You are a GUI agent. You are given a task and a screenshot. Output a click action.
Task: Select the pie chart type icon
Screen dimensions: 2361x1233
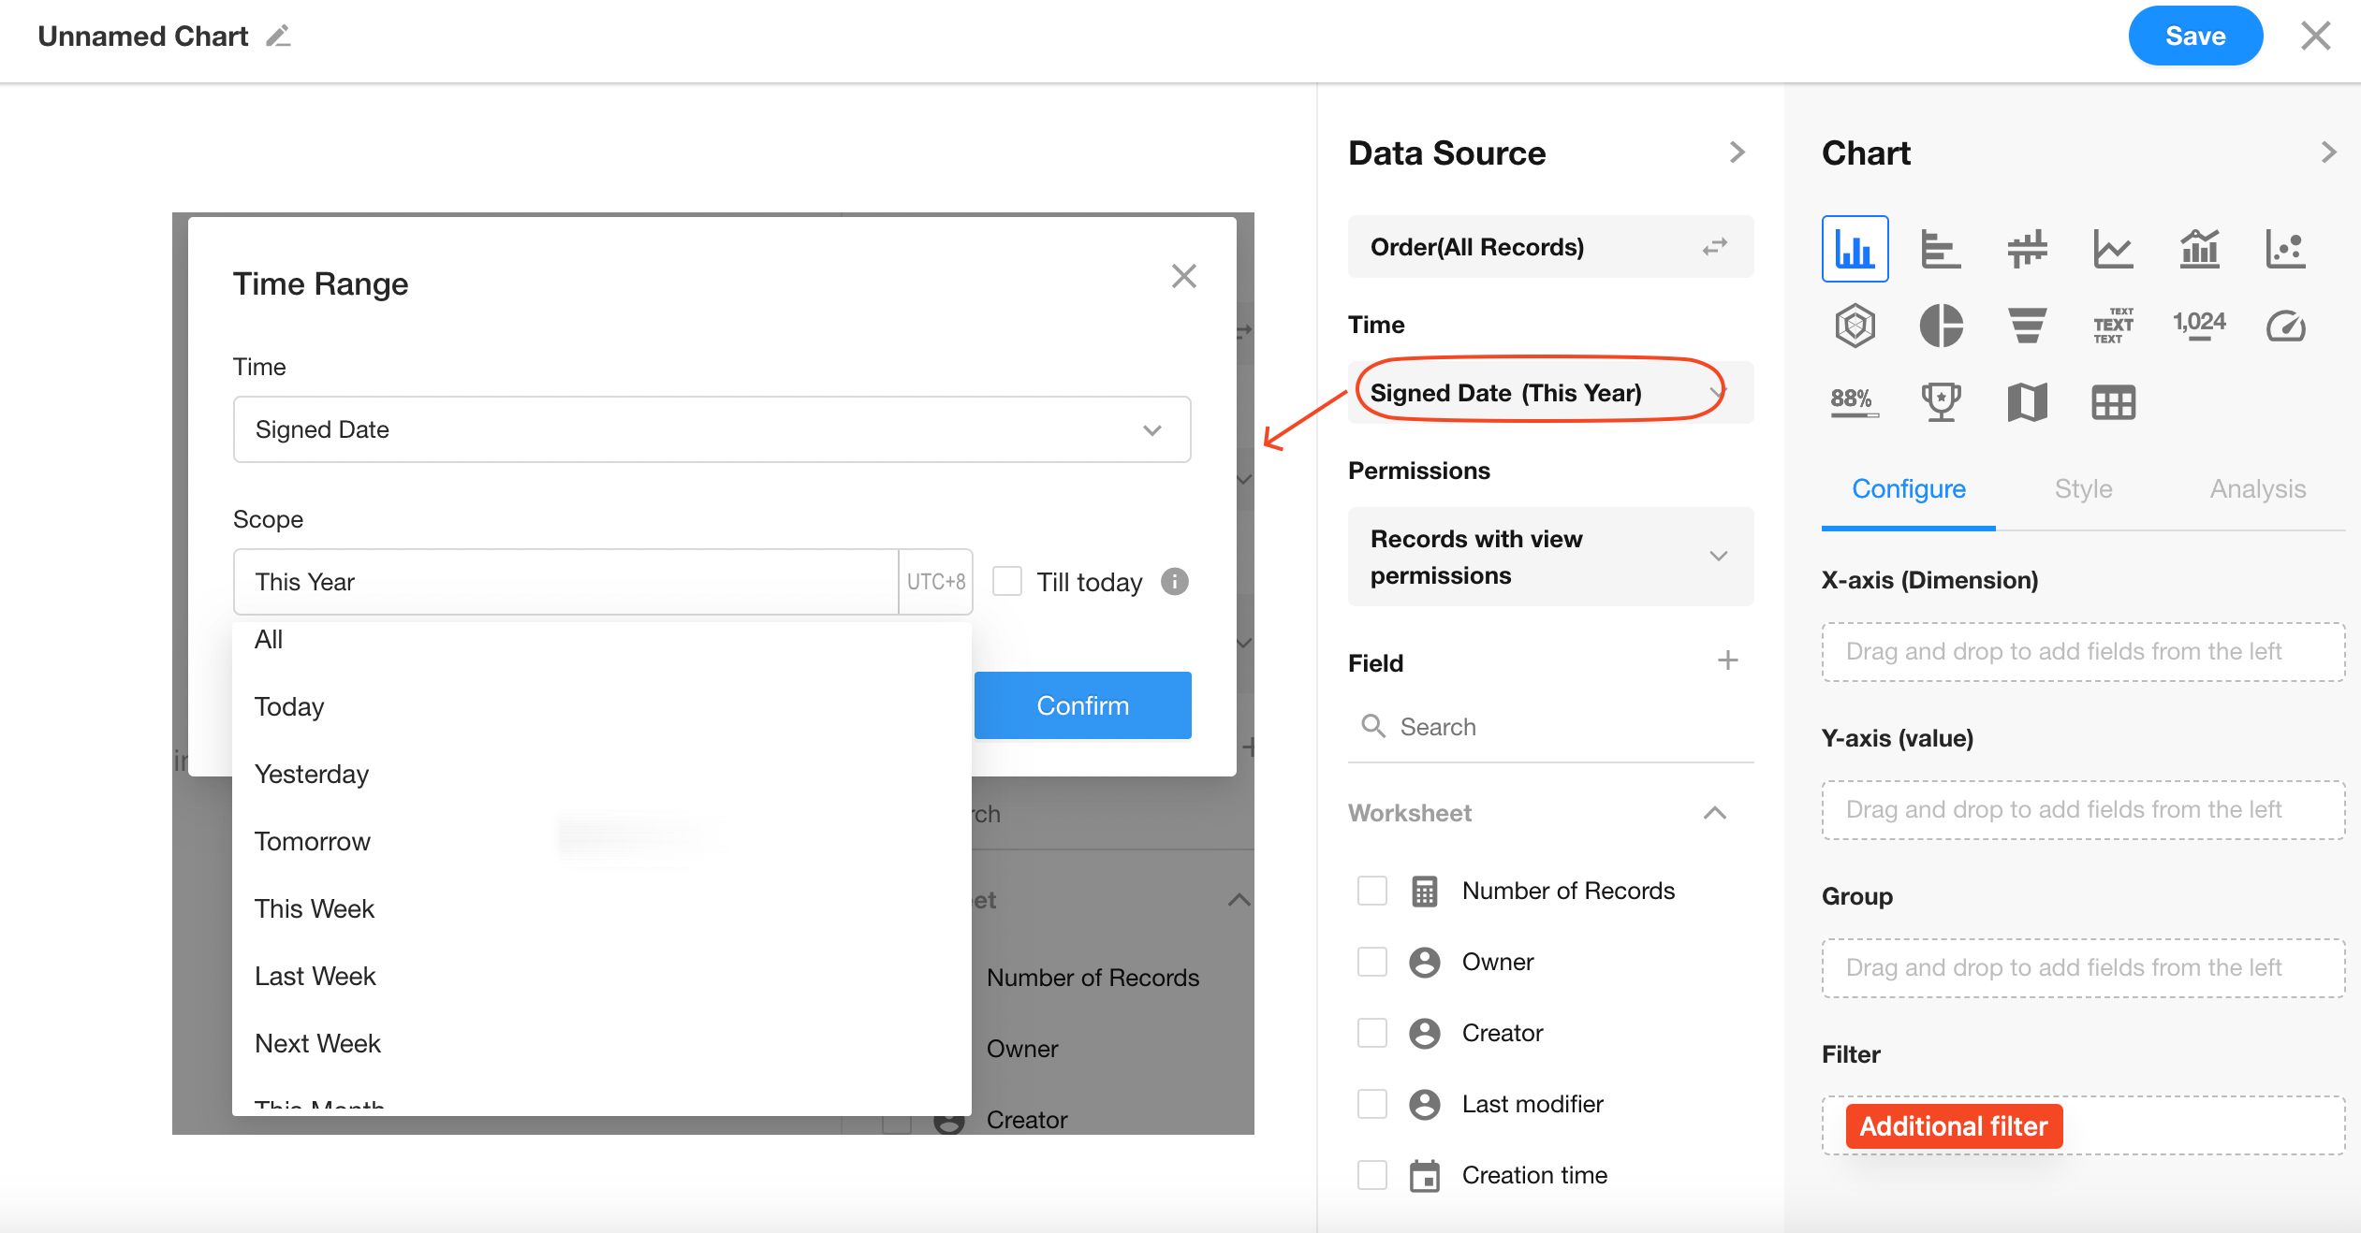click(1941, 326)
